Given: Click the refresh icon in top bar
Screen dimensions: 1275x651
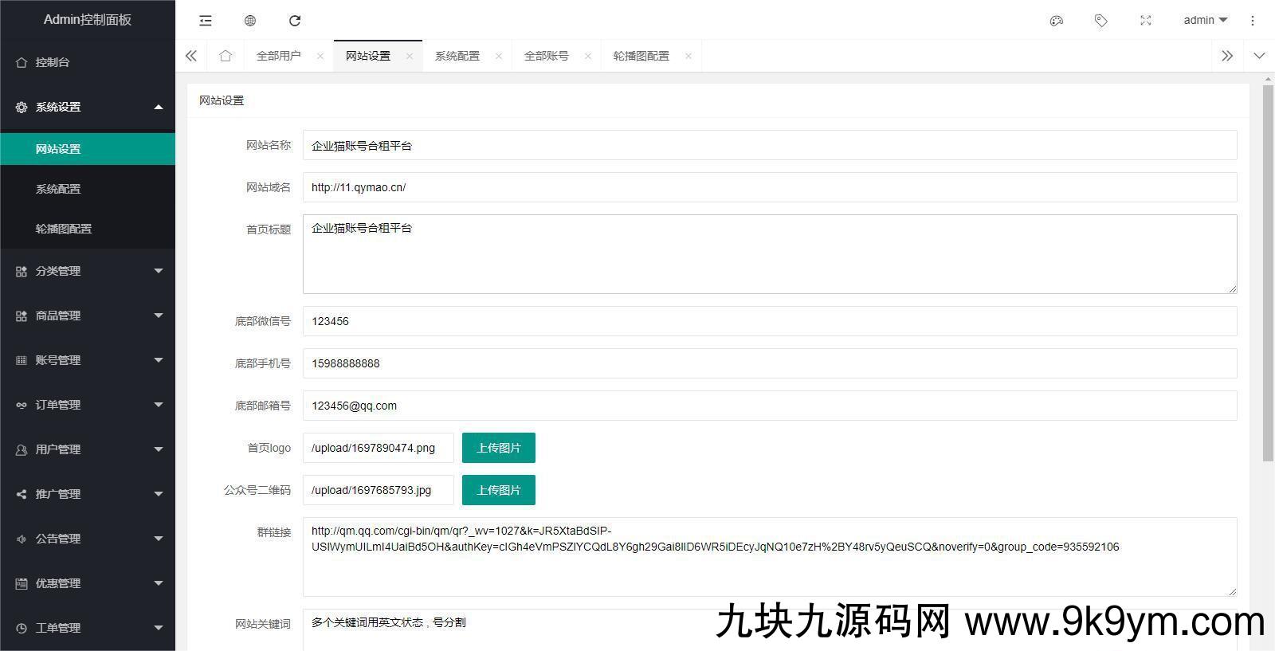Looking at the screenshot, I should (295, 21).
